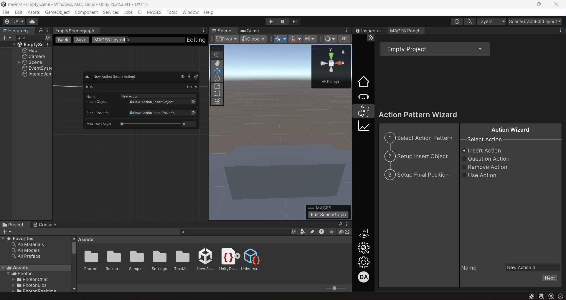Click the lightning bolt on New Action node
The height and width of the screenshot is (300, 566).
[189, 76]
